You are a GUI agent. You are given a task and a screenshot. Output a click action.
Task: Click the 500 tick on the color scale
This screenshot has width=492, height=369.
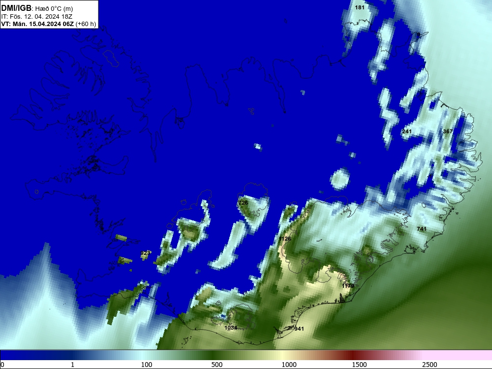pyautogui.click(x=217, y=365)
